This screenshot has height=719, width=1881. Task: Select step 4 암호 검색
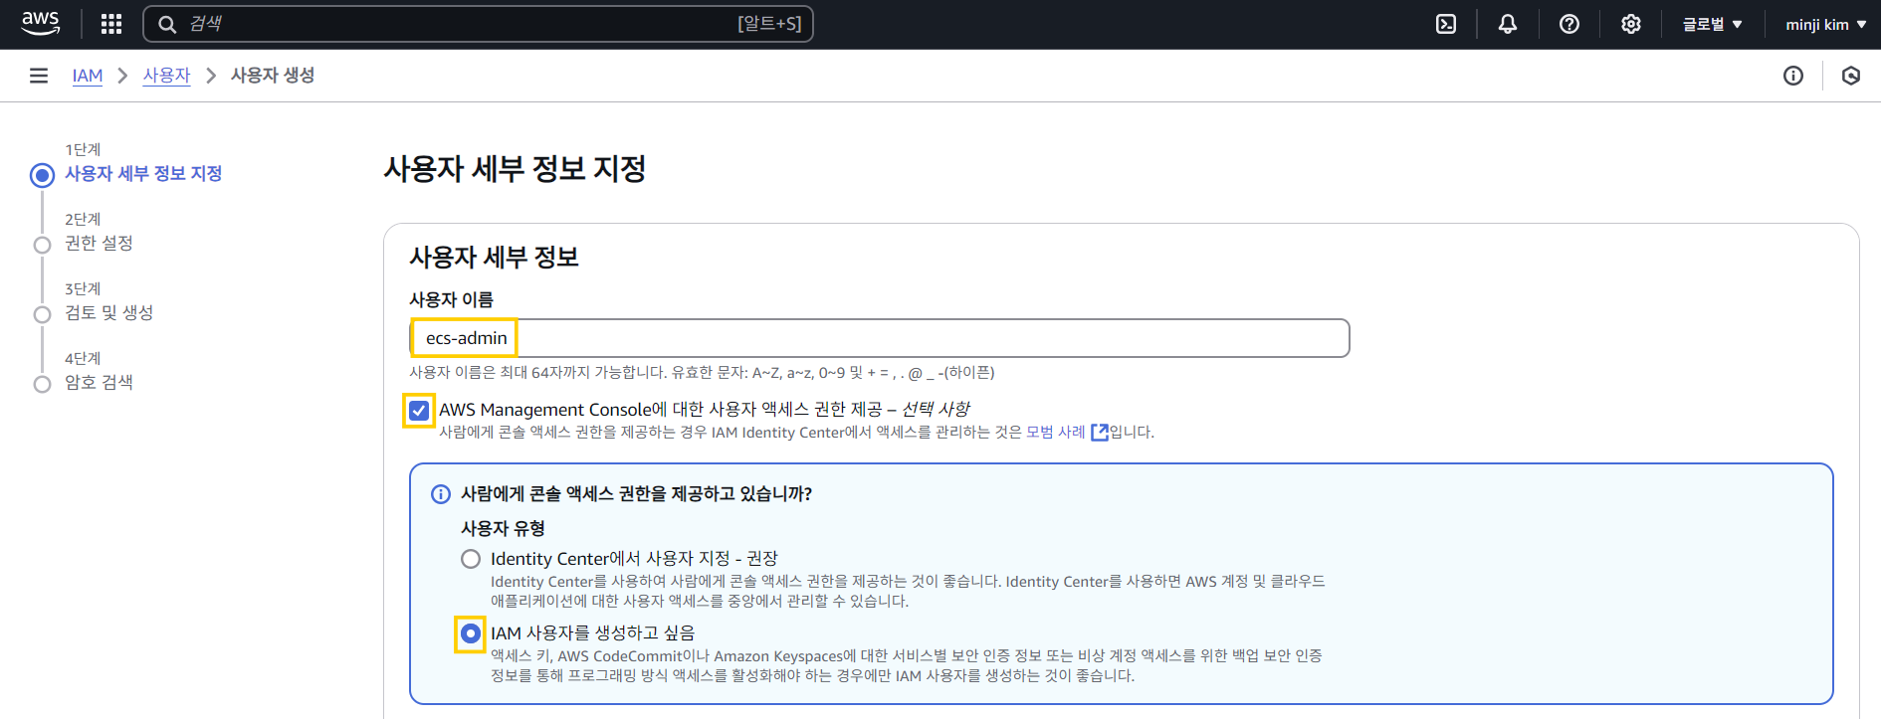pos(99,382)
